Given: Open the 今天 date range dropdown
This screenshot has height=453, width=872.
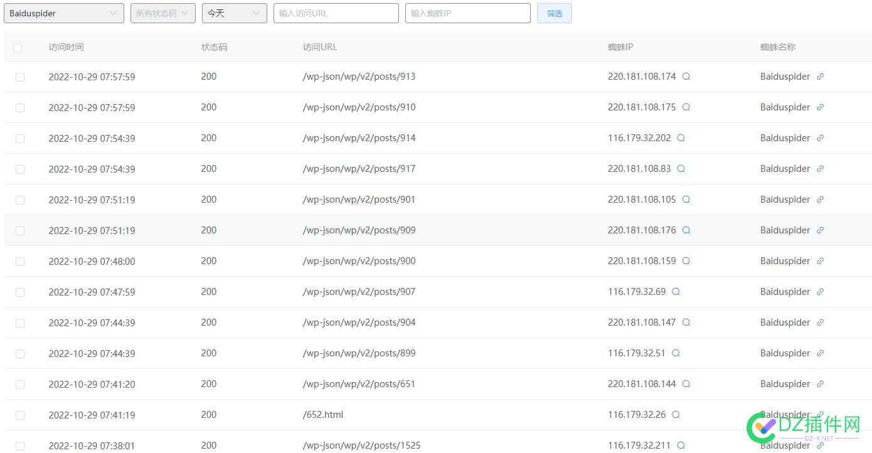Looking at the screenshot, I should click(235, 13).
